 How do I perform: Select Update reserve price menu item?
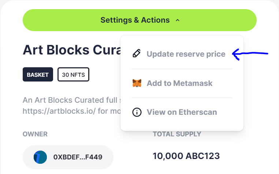click(x=182, y=54)
